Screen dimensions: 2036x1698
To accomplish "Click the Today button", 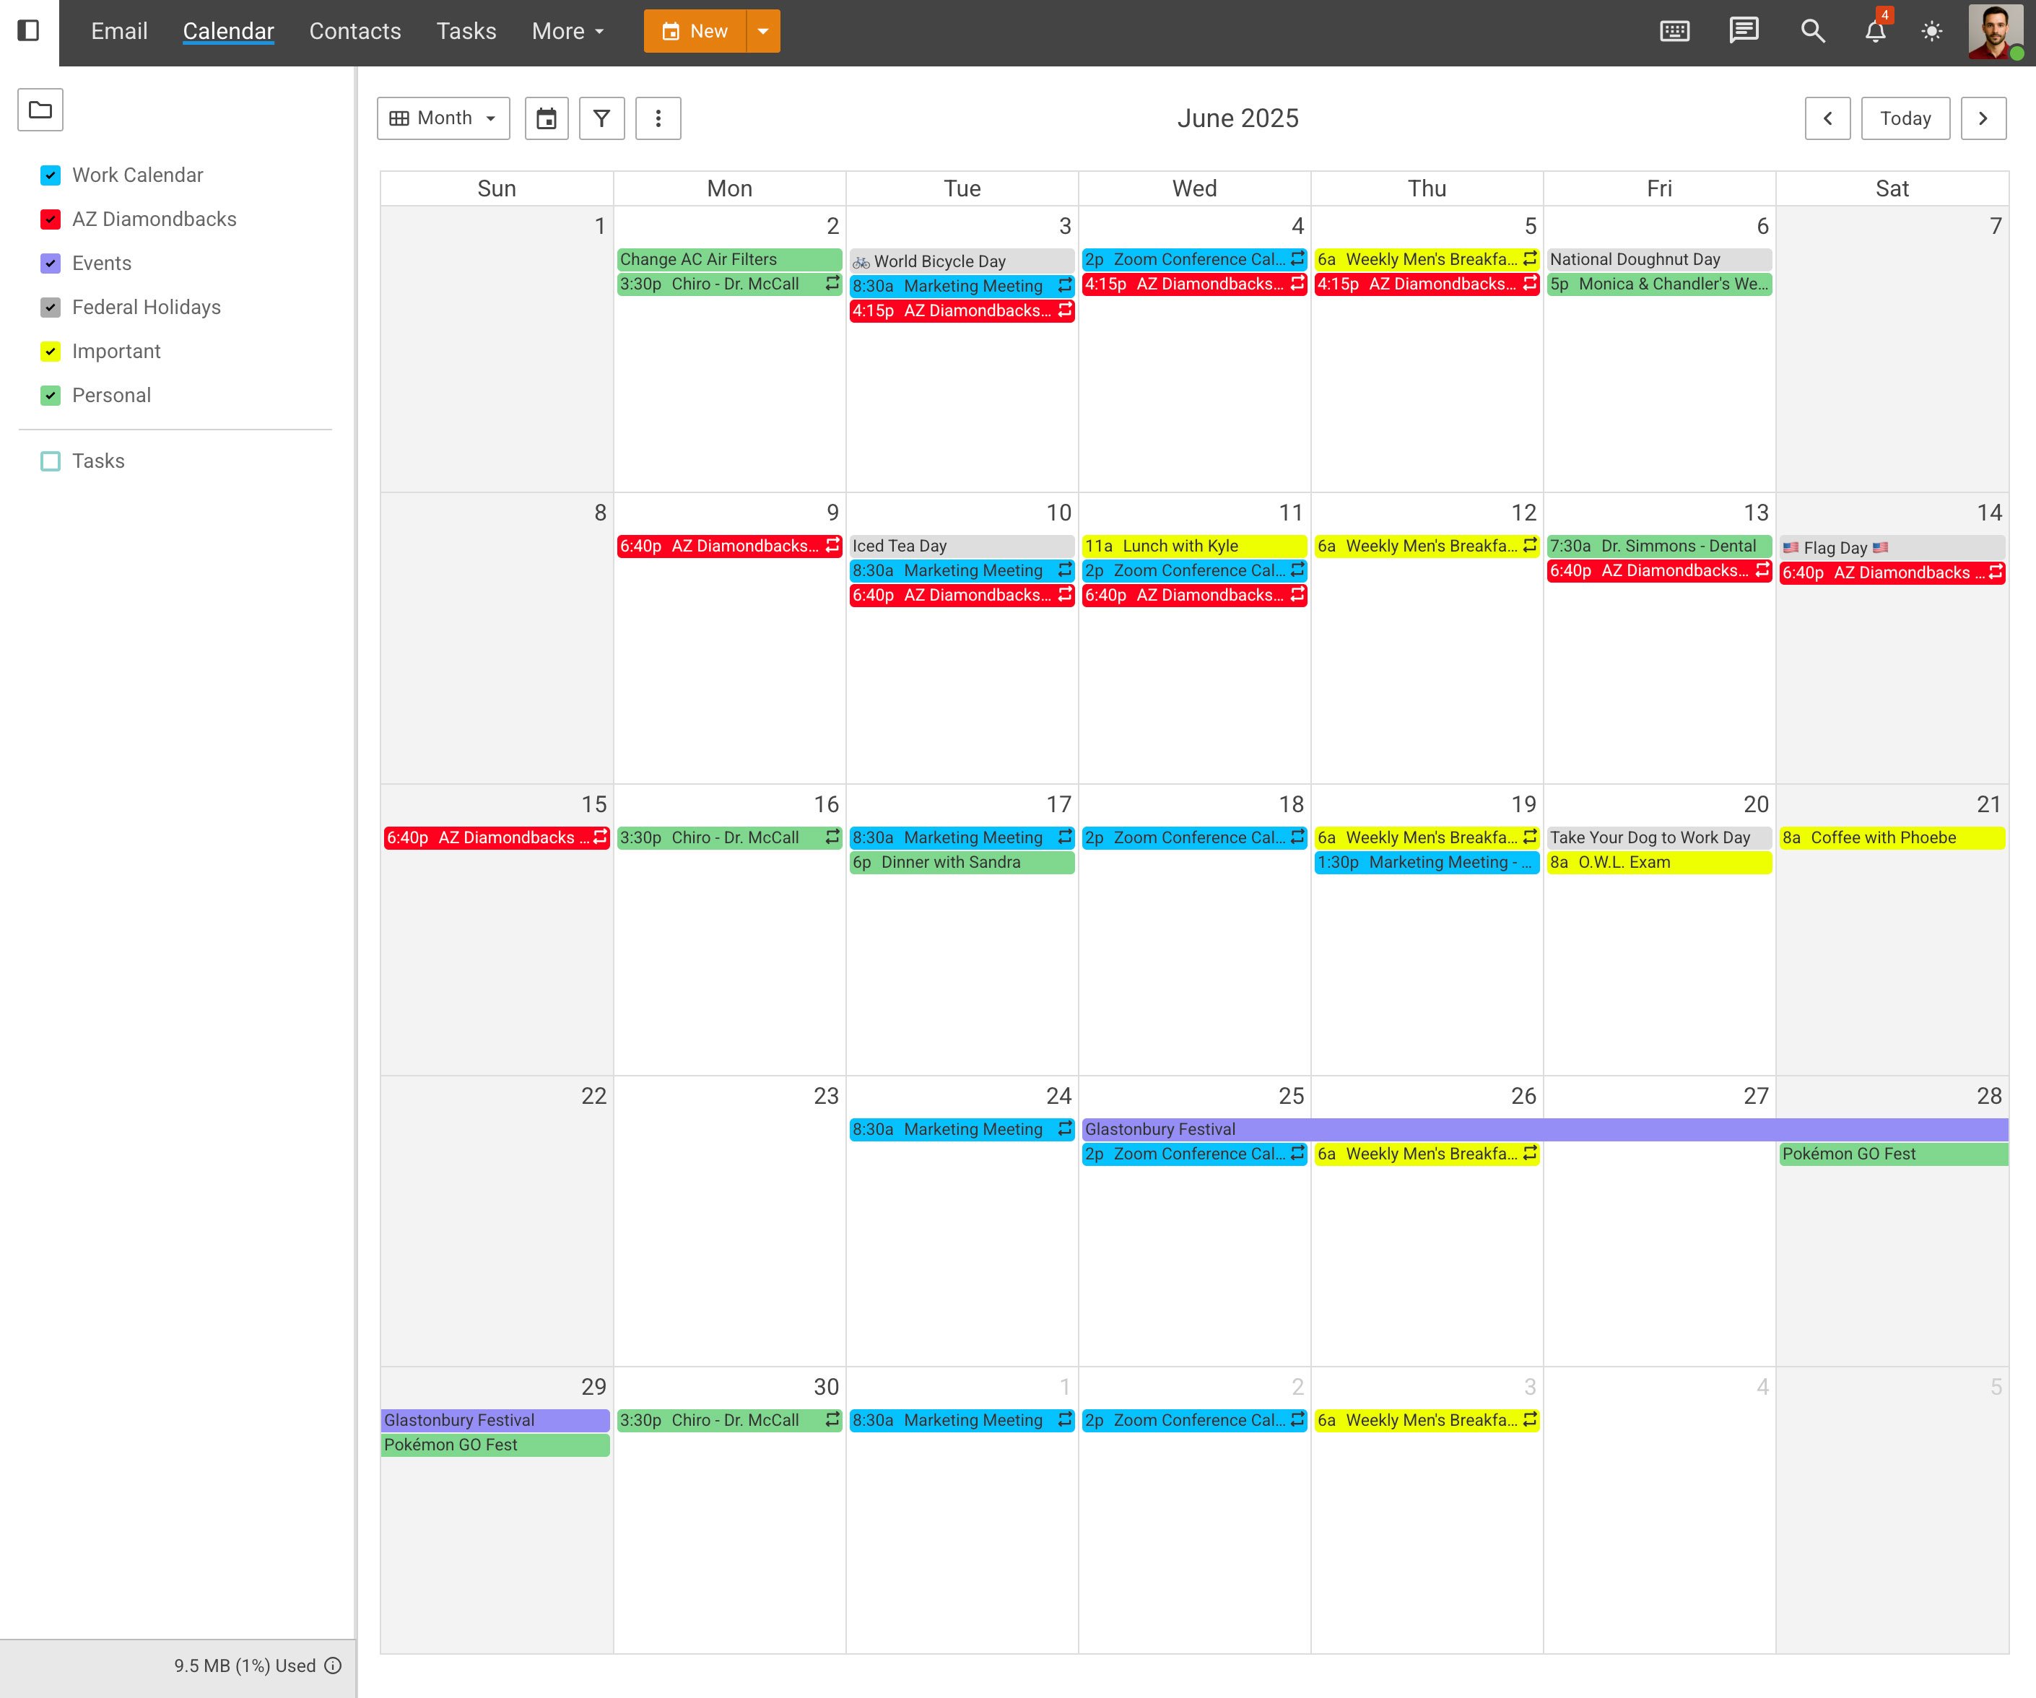I will [x=1905, y=118].
